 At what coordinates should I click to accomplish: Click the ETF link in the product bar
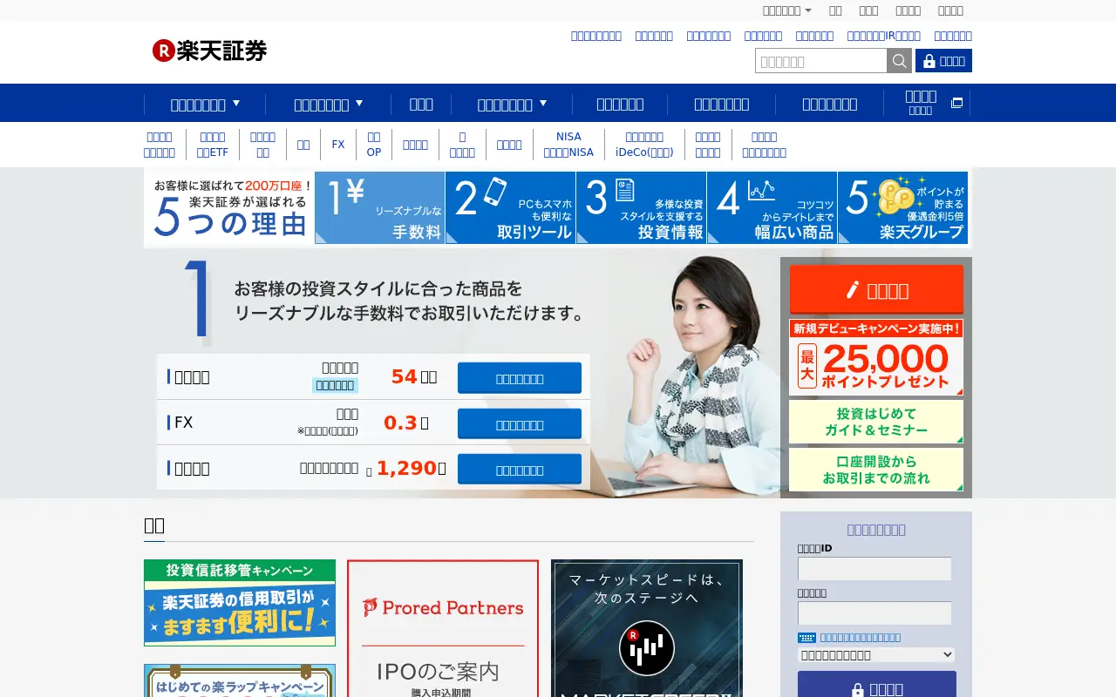[212, 145]
